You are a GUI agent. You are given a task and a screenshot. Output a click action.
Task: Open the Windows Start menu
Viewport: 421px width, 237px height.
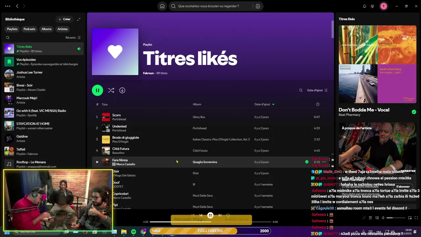point(7,232)
